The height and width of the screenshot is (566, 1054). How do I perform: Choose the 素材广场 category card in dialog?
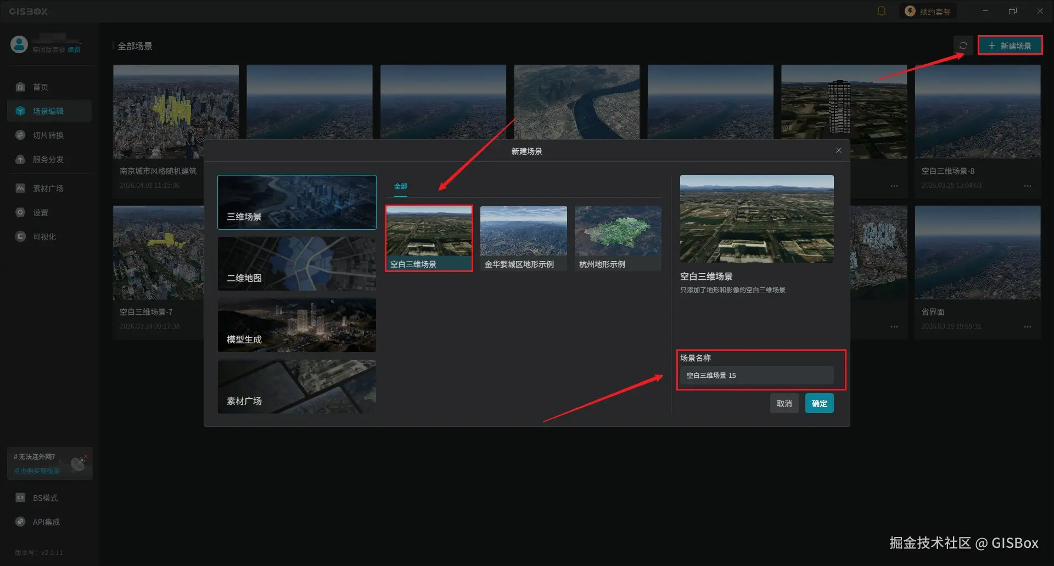pyautogui.click(x=297, y=387)
